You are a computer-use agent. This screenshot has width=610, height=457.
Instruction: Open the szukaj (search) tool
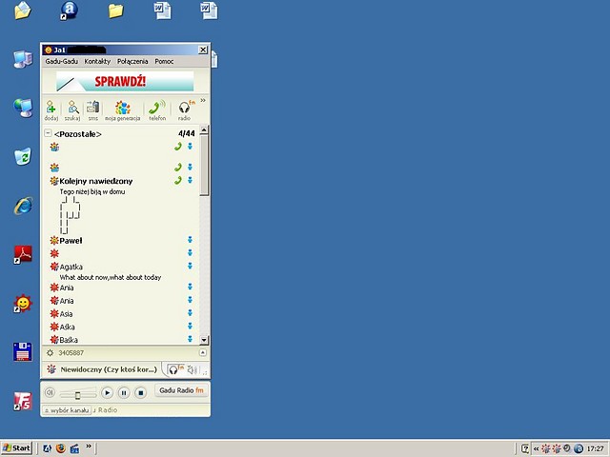tap(72, 110)
